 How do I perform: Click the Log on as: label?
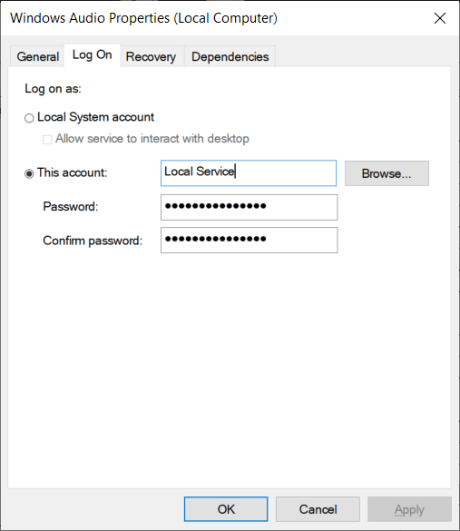[x=53, y=89]
